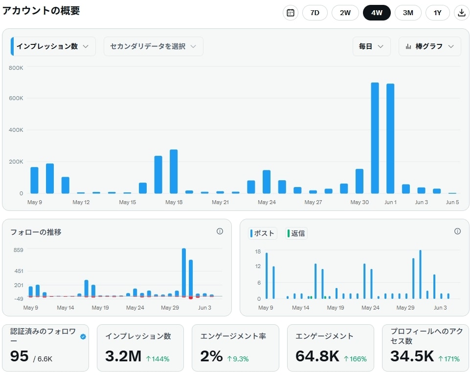The width and height of the screenshot is (473, 375).
Task: Open the インプレッション数 metric dropdown
Action: pyautogui.click(x=53, y=46)
